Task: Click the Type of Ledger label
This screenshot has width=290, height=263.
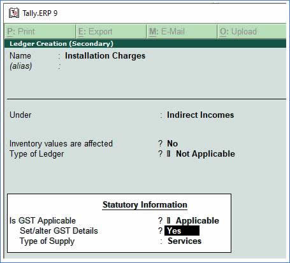Action: coord(36,154)
